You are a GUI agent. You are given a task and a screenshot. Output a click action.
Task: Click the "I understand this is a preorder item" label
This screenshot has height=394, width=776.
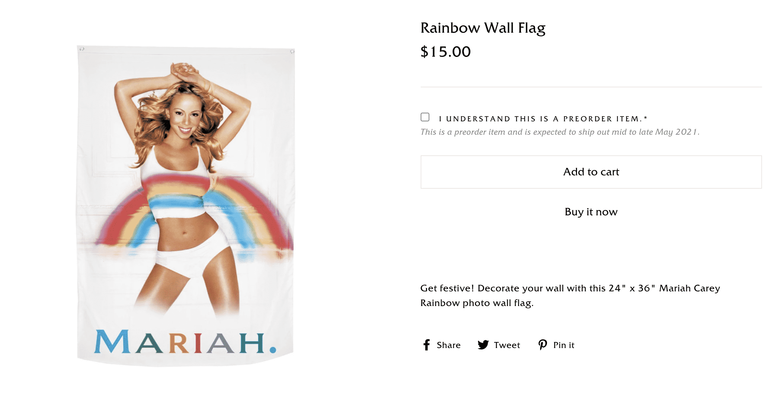(543, 119)
